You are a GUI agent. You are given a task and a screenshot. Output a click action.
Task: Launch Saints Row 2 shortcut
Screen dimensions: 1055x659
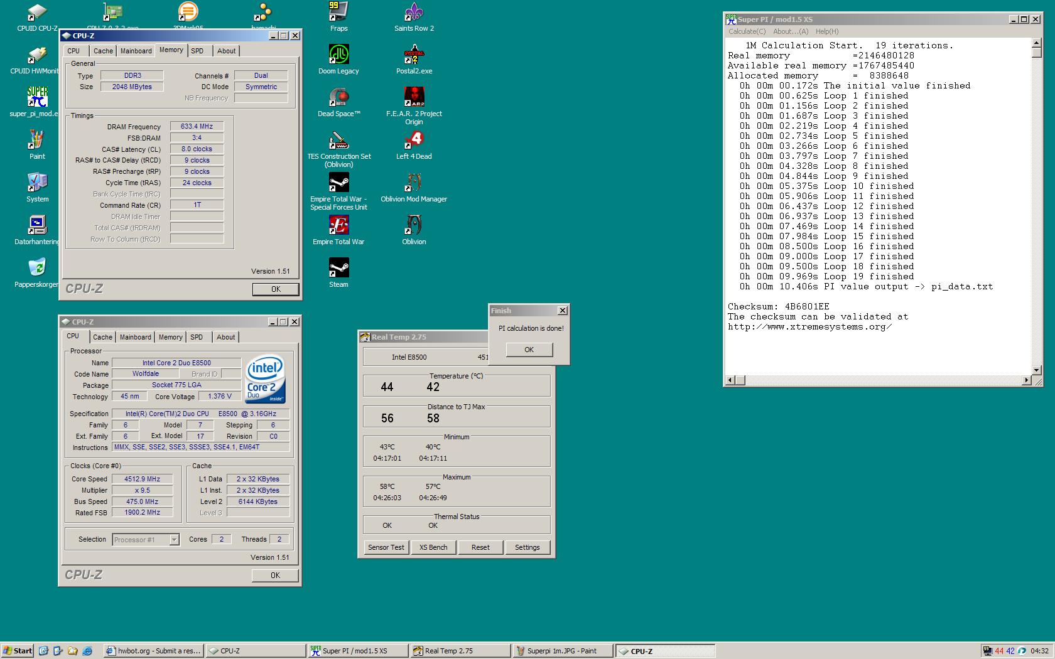(x=414, y=16)
